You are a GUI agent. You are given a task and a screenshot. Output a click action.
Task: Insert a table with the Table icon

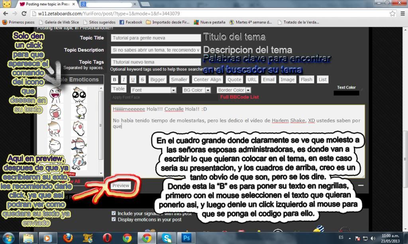[118, 89]
